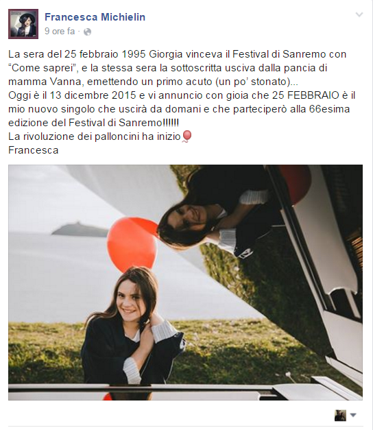The width and height of the screenshot is (373, 430).
Task: Click the "25 FEBBRAIO" uppercase text
Action: coord(306,95)
